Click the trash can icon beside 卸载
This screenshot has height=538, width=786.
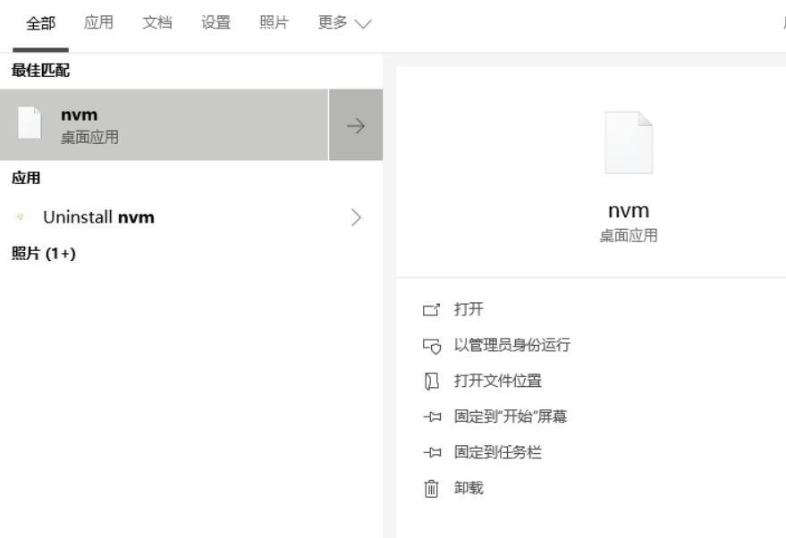(x=431, y=488)
